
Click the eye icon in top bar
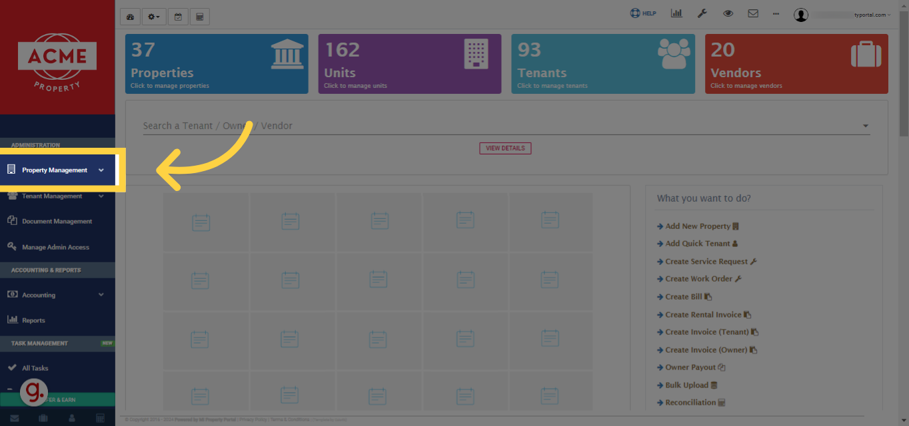728,13
